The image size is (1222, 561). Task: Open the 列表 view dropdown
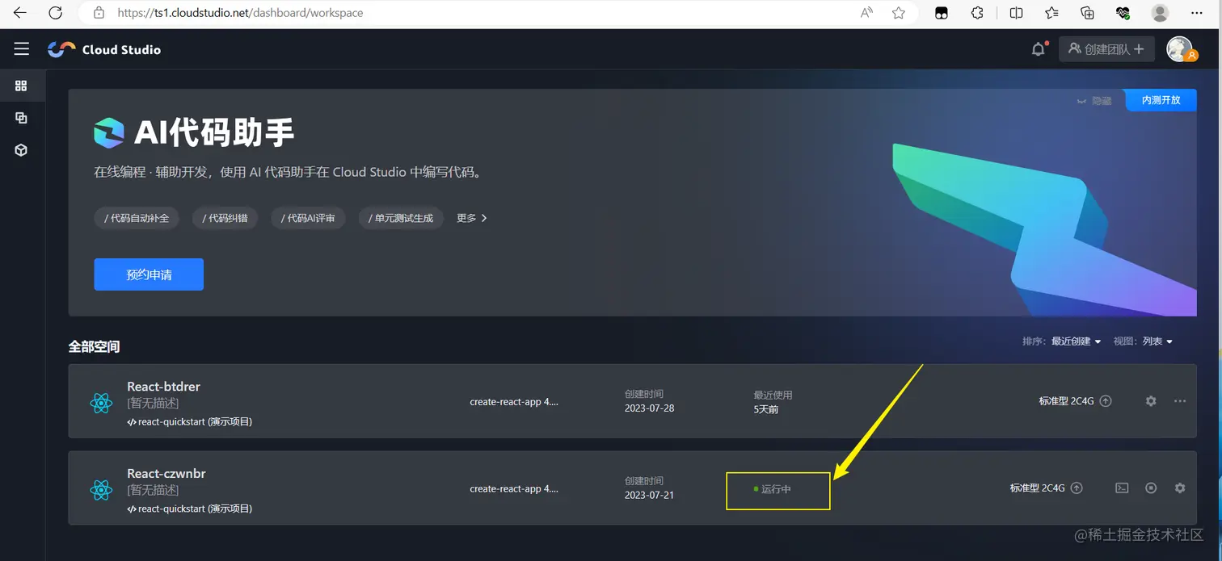click(x=1157, y=341)
